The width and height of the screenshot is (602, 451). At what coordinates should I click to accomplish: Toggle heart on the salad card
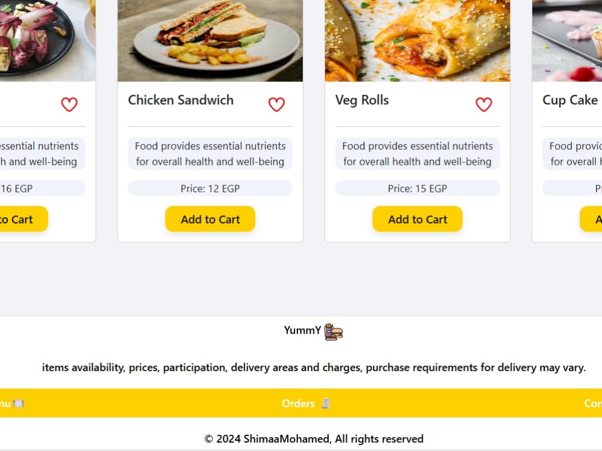click(69, 104)
